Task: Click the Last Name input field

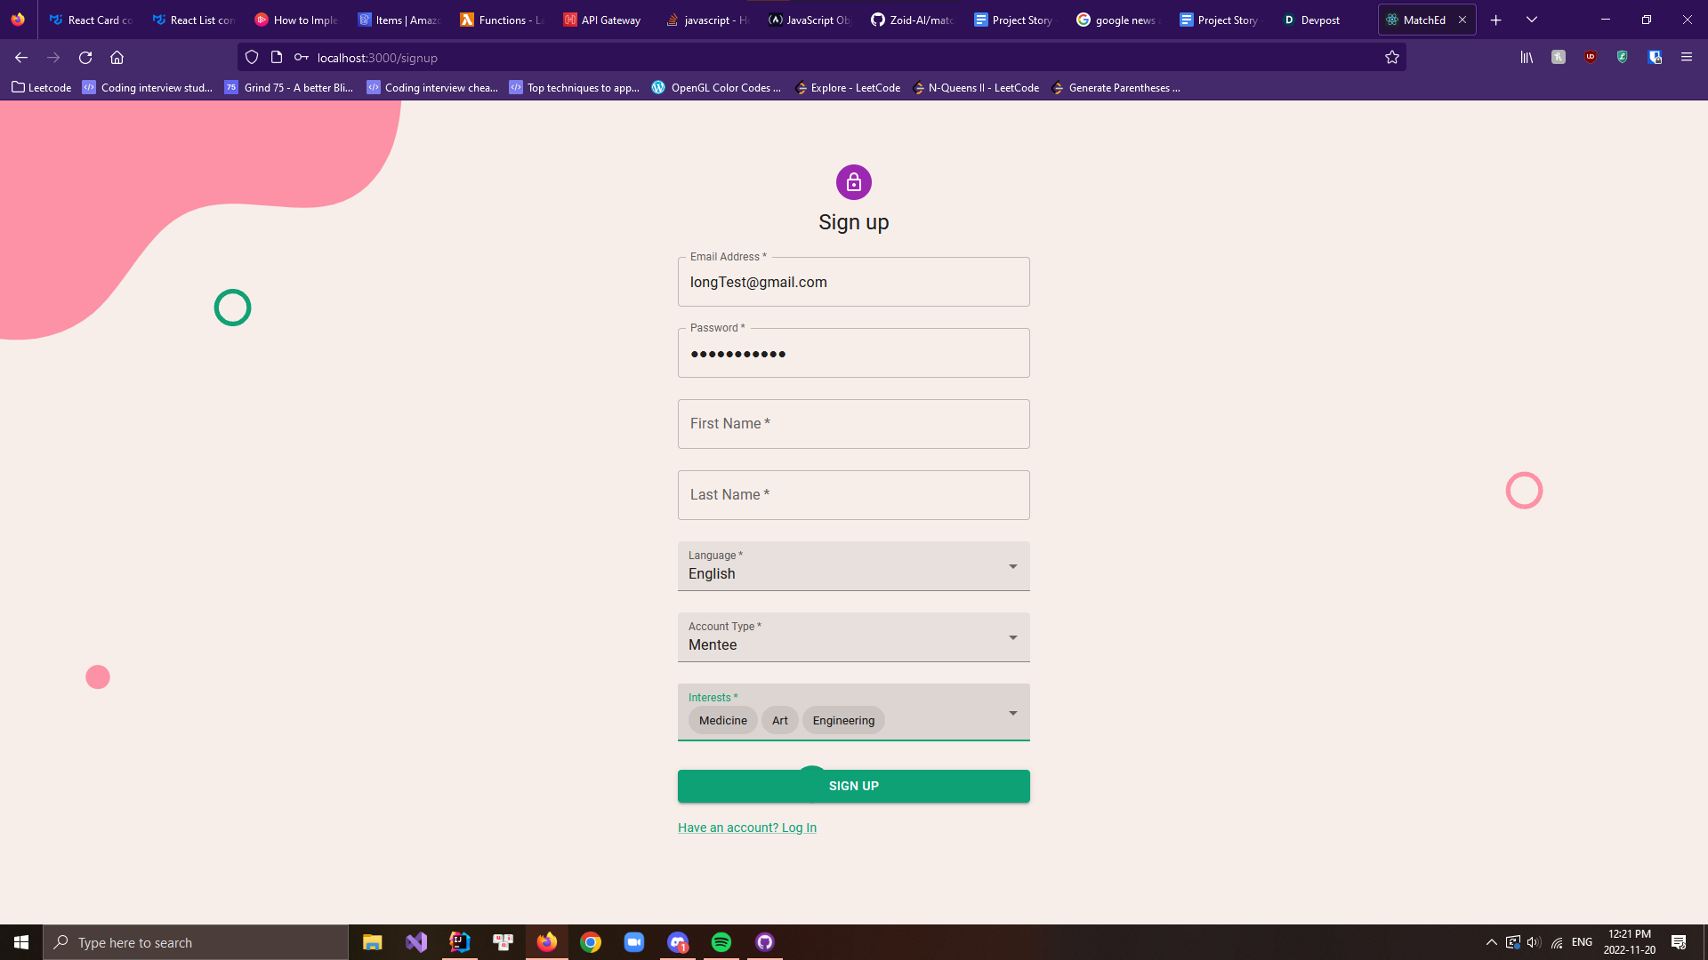Action: coord(853,495)
